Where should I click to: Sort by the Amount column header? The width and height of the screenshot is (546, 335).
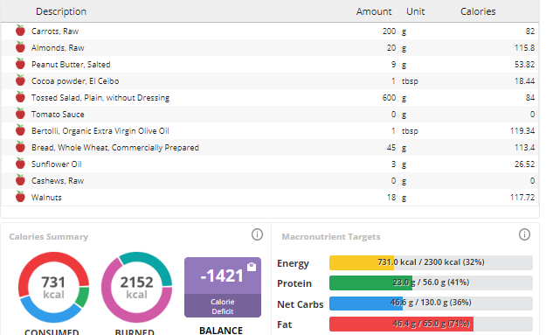pyautogui.click(x=374, y=11)
